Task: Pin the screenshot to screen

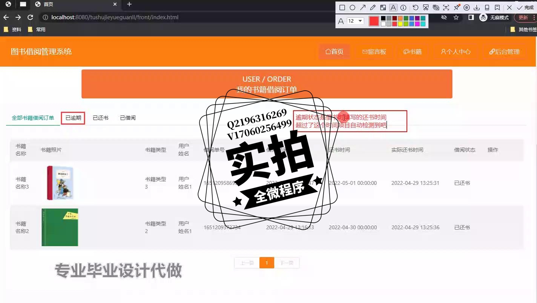Action: tap(456, 8)
